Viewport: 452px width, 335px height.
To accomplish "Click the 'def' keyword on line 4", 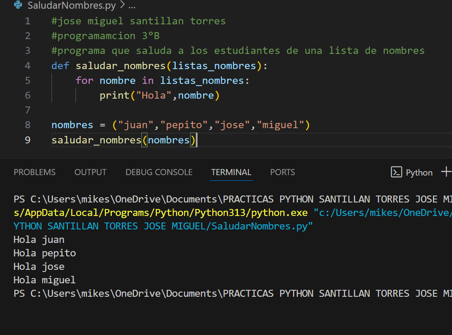I will pyautogui.click(x=60, y=66).
